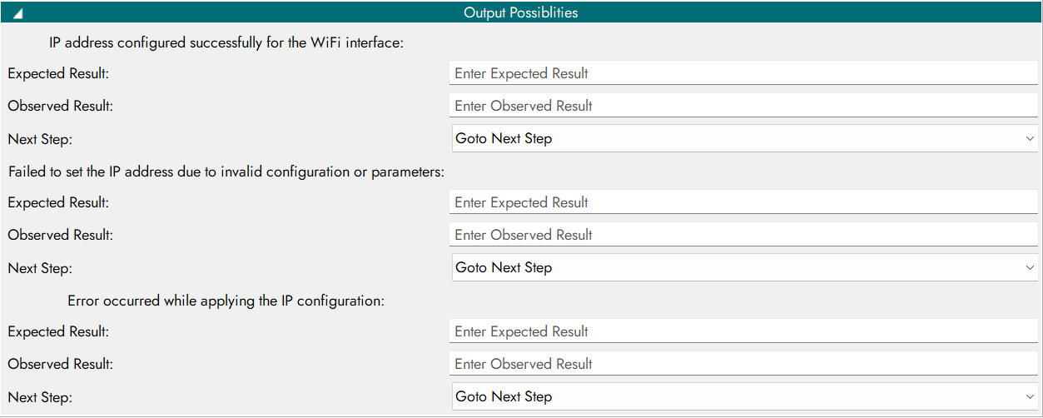Focus Observed Result field for invalid configuration

[x=743, y=235]
